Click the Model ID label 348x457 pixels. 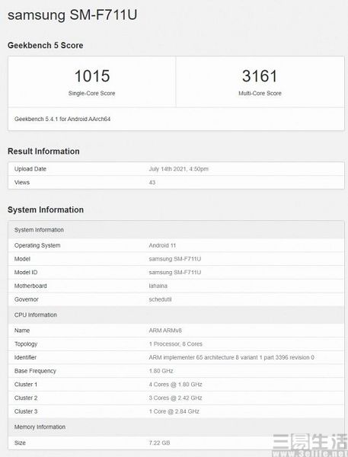pyautogui.click(x=26, y=272)
